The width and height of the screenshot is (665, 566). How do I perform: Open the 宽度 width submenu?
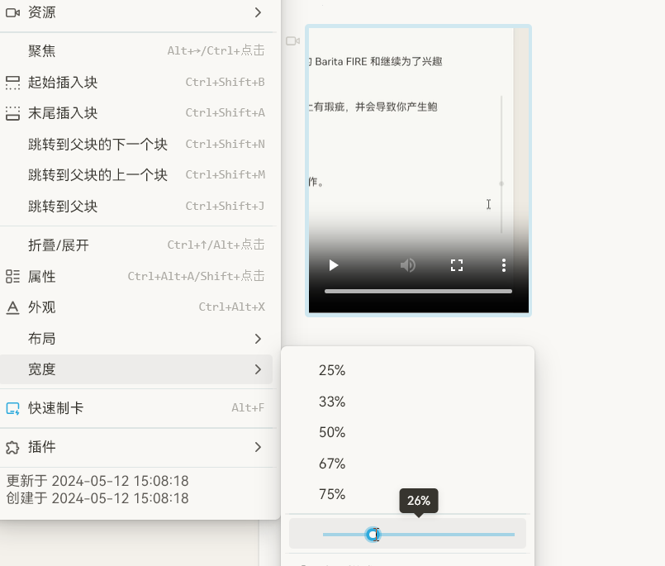click(x=135, y=369)
